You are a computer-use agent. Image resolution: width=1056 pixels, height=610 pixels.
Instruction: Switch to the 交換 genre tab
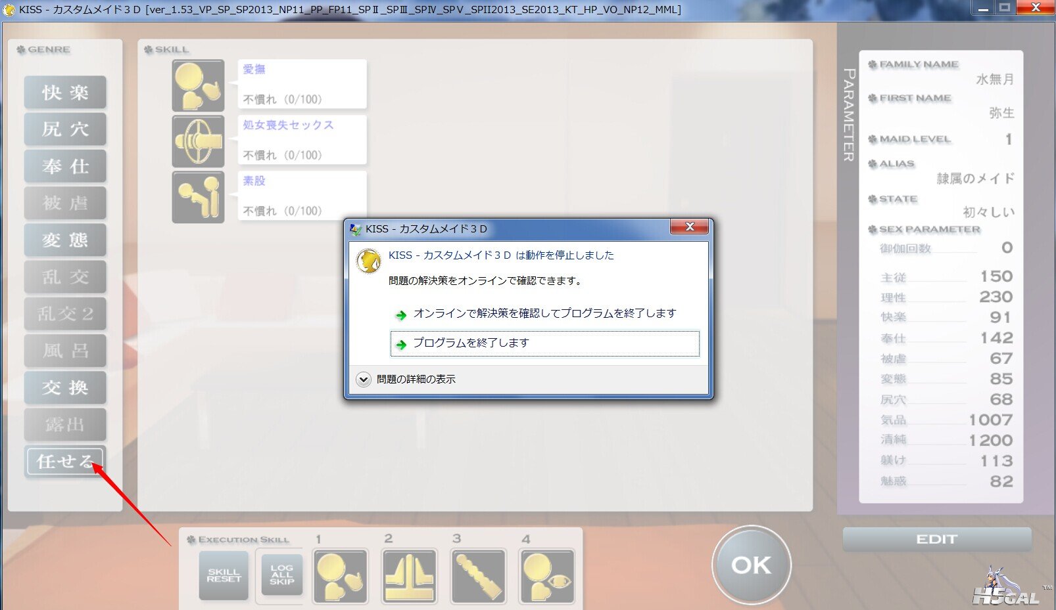[65, 387]
